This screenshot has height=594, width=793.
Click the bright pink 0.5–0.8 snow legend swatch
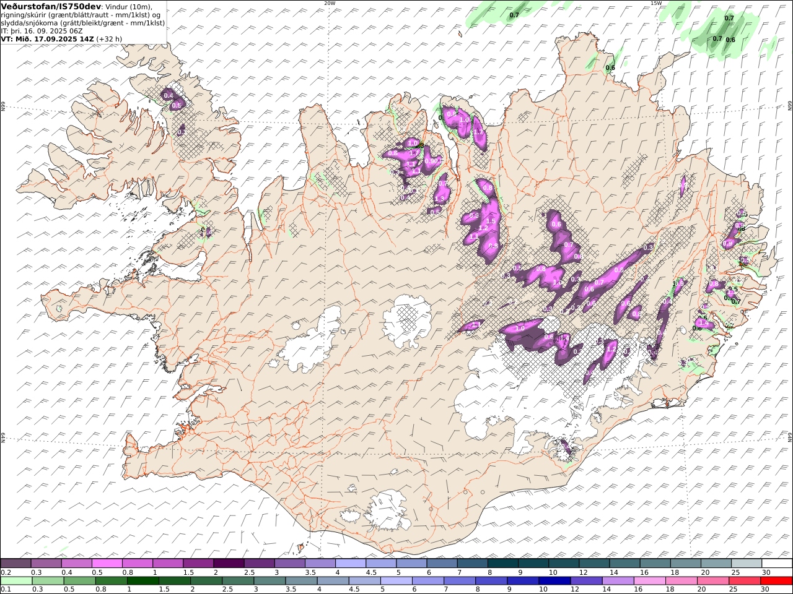tap(107, 563)
